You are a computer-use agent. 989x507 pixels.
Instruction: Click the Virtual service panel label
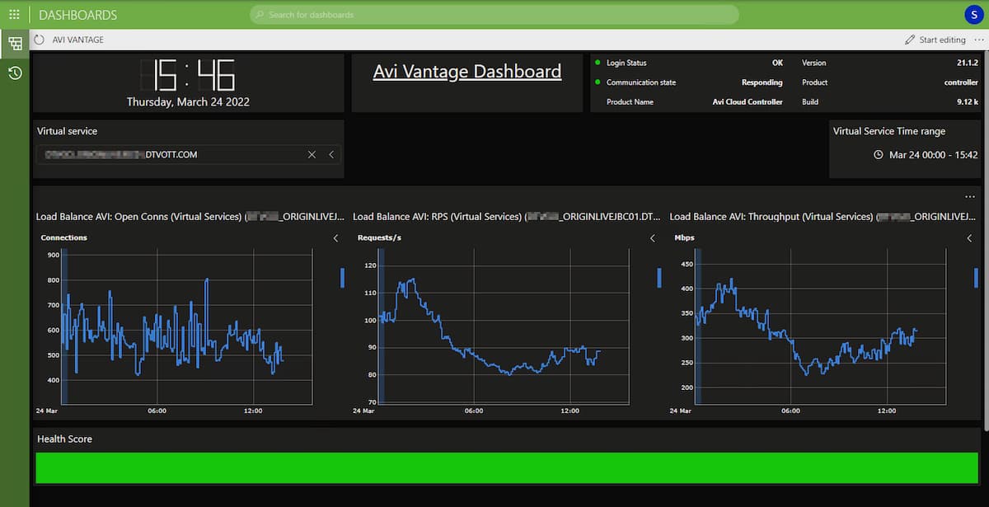(x=67, y=131)
